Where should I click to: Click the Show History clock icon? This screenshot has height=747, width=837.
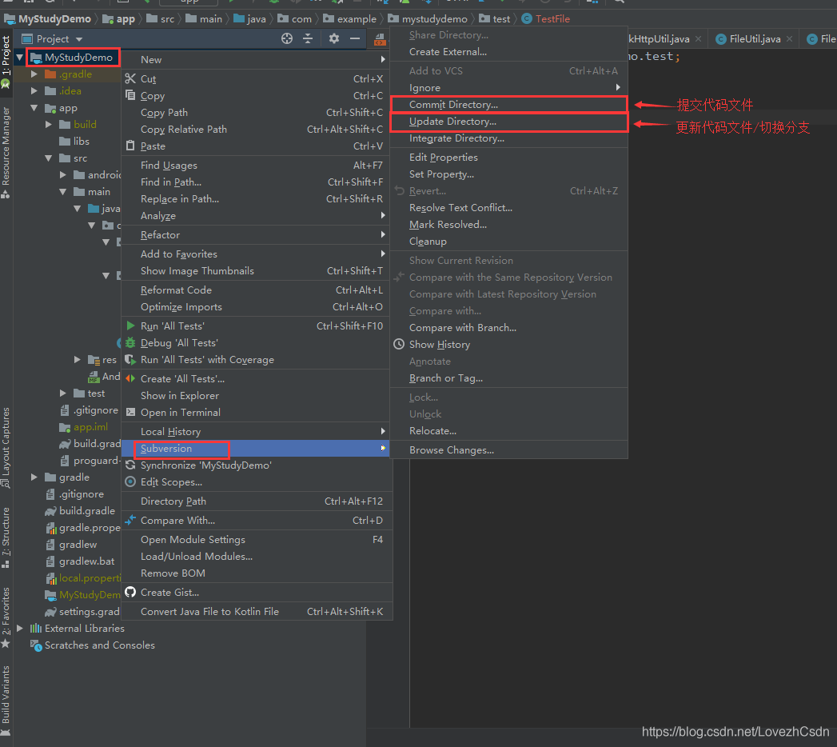tap(399, 345)
